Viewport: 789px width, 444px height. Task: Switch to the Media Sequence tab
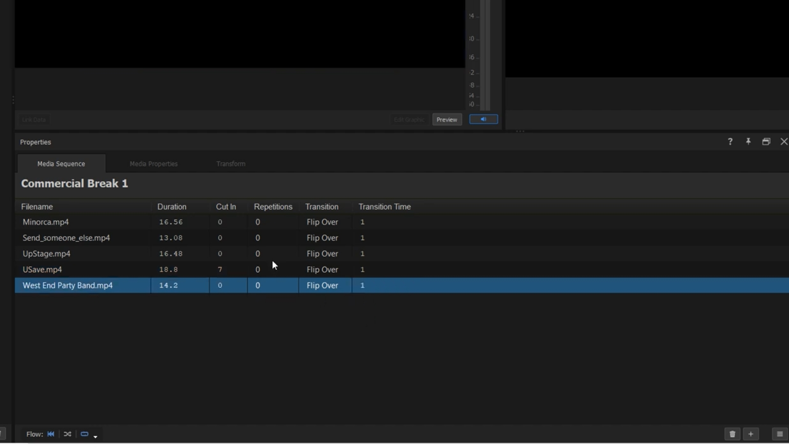(x=61, y=164)
